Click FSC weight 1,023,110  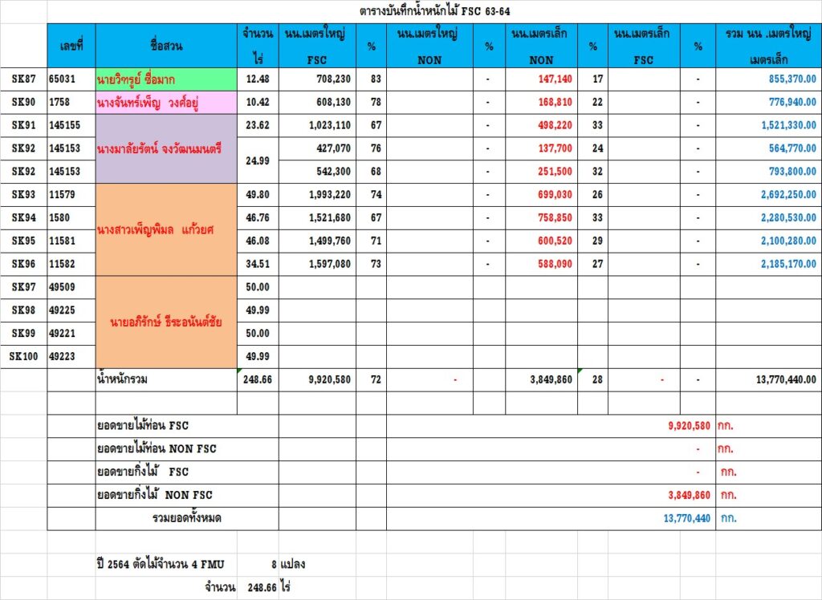coord(317,125)
